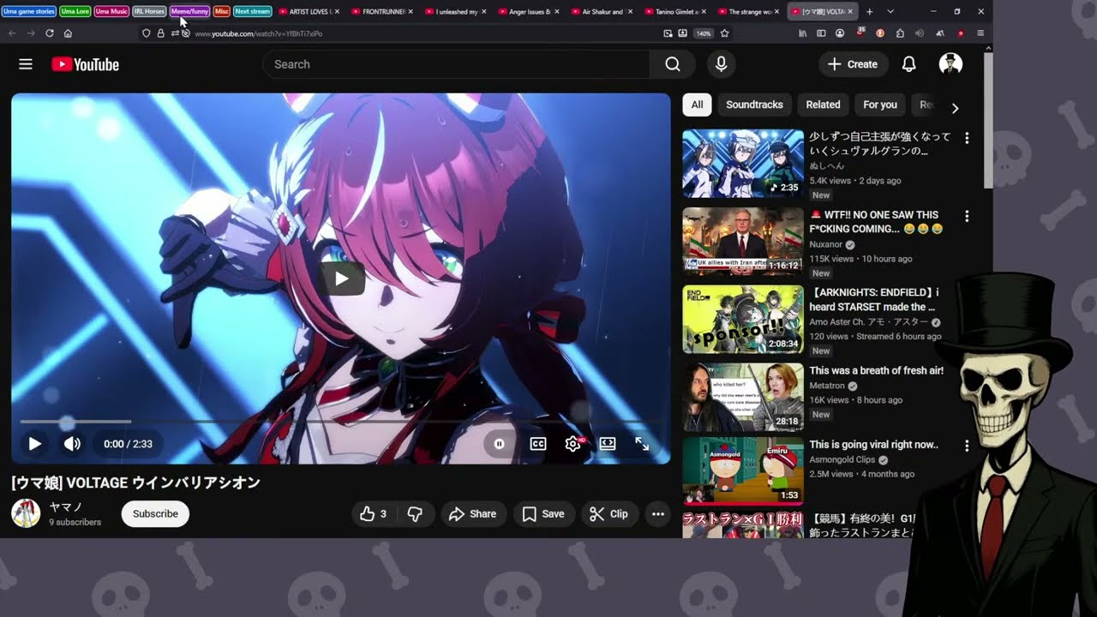Open the notifications bell
Screen dimensions: 1097x617
point(909,64)
